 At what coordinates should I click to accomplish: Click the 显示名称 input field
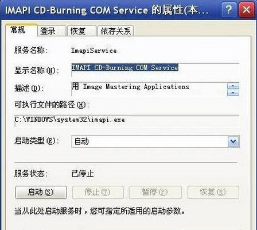[155, 70]
